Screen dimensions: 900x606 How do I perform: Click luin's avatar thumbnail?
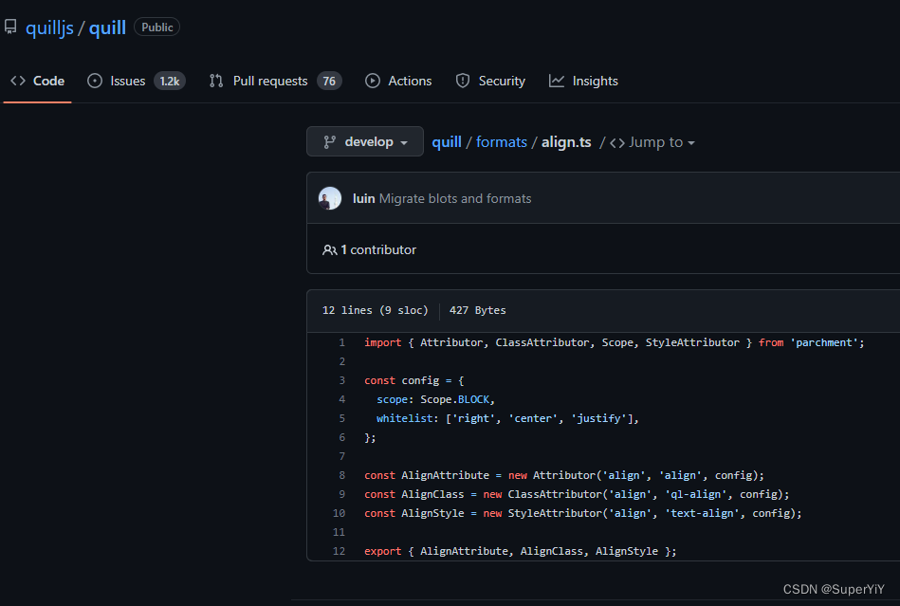330,198
